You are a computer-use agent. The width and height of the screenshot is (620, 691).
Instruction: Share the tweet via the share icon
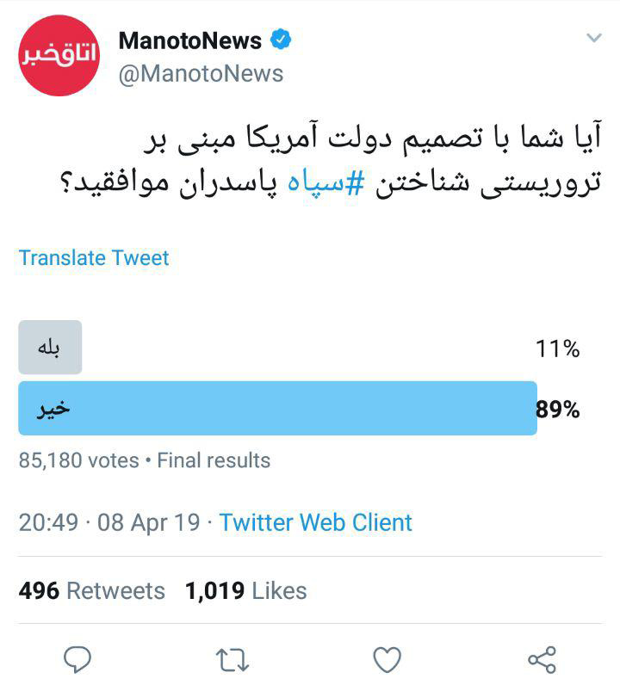coord(542,659)
